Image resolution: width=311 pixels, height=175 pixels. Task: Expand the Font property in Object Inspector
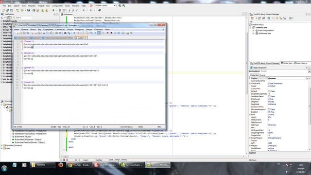250,115
